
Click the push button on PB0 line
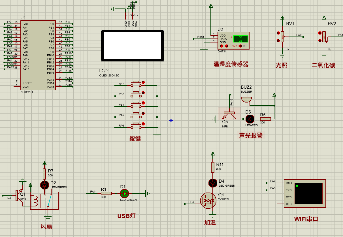point(136,94)
